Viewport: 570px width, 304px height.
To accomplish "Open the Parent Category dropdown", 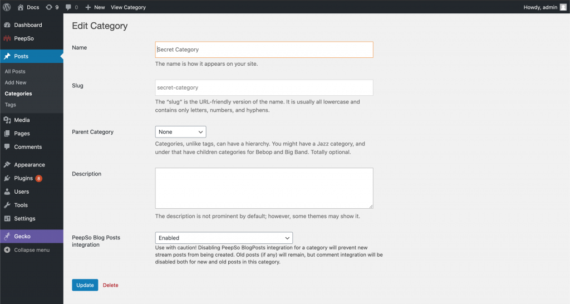I will [x=180, y=131].
